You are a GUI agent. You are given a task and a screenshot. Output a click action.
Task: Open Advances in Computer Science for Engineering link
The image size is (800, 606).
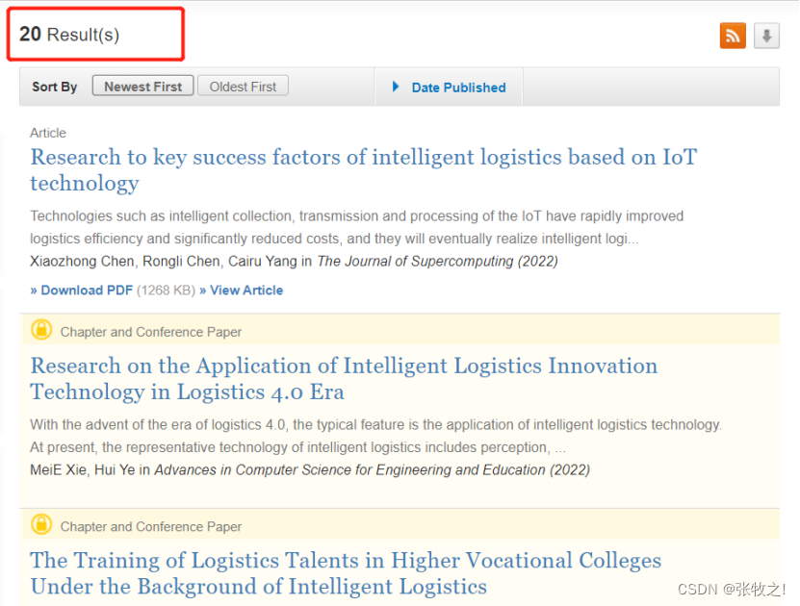349,470
